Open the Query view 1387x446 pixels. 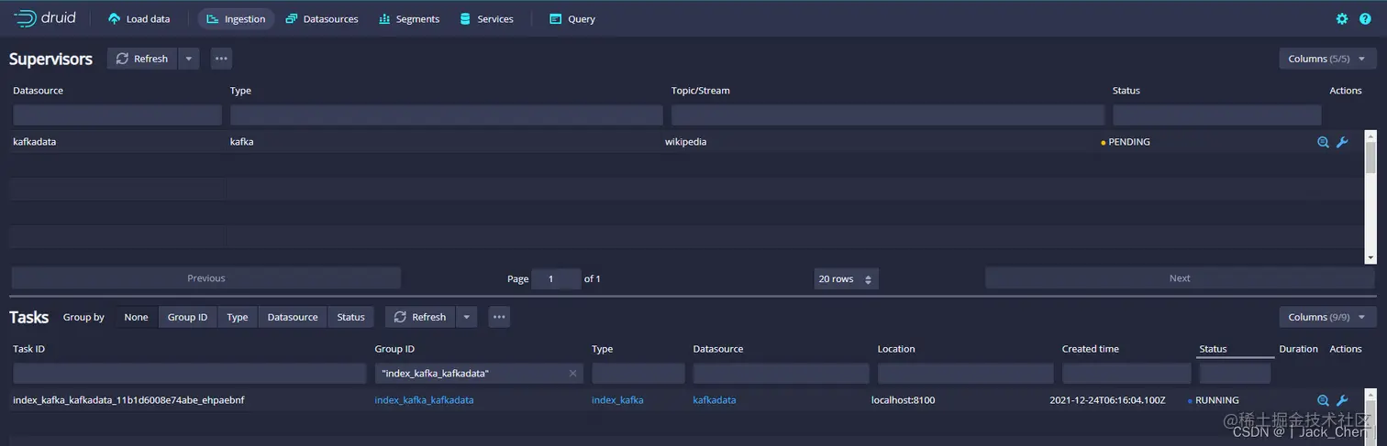572,19
